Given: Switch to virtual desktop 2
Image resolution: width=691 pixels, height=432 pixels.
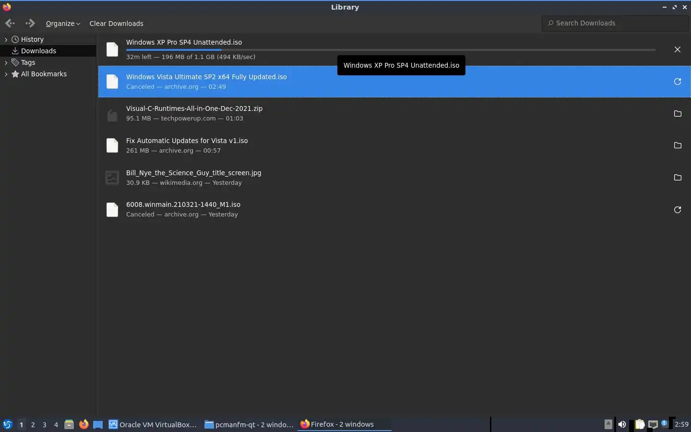Looking at the screenshot, I should (33, 424).
